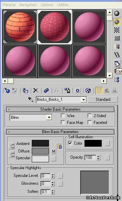The image size is (122, 201).
Task: Collapse the Blinn Basic Parameters rollout
Action: pos(60,132)
